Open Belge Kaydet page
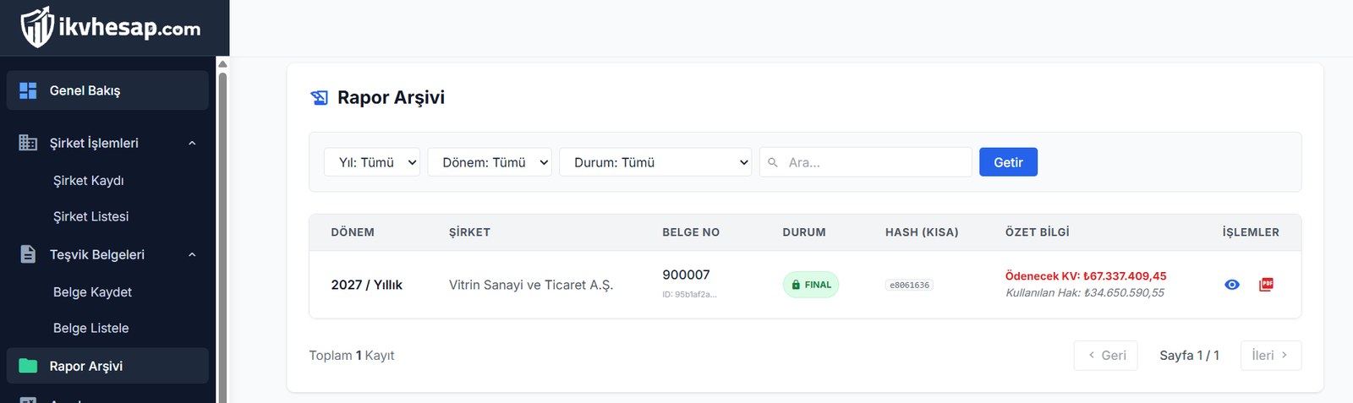1353x403 pixels. point(93,292)
